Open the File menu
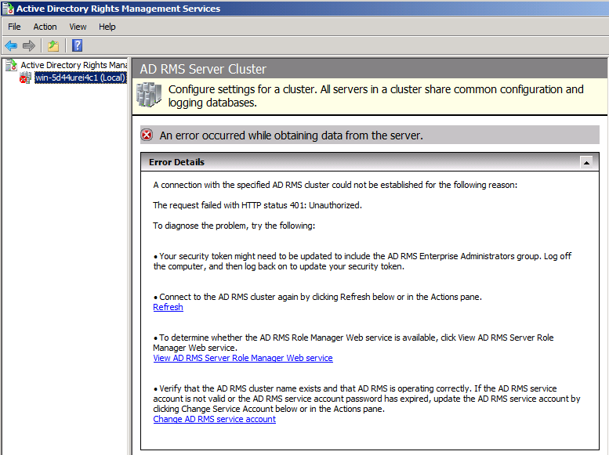The width and height of the screenshot is (609, 455). 14,27
